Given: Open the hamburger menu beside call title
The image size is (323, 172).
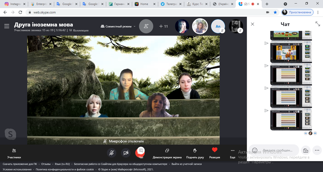Looking at the screenshot, I should [x=7, y=26].
